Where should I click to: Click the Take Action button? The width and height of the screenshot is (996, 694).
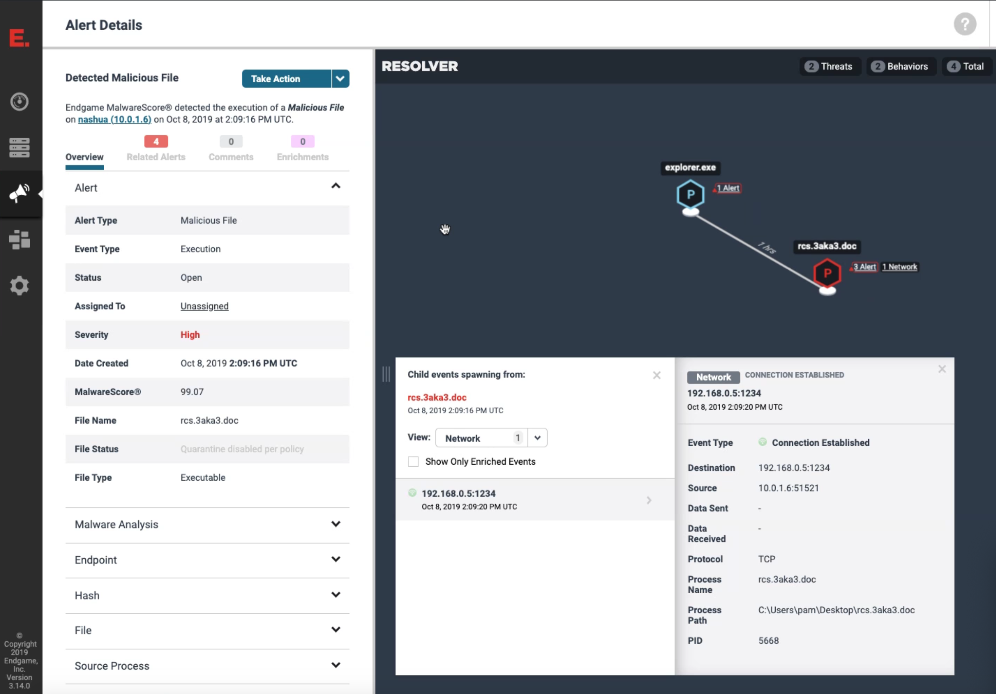pos(287,79)
